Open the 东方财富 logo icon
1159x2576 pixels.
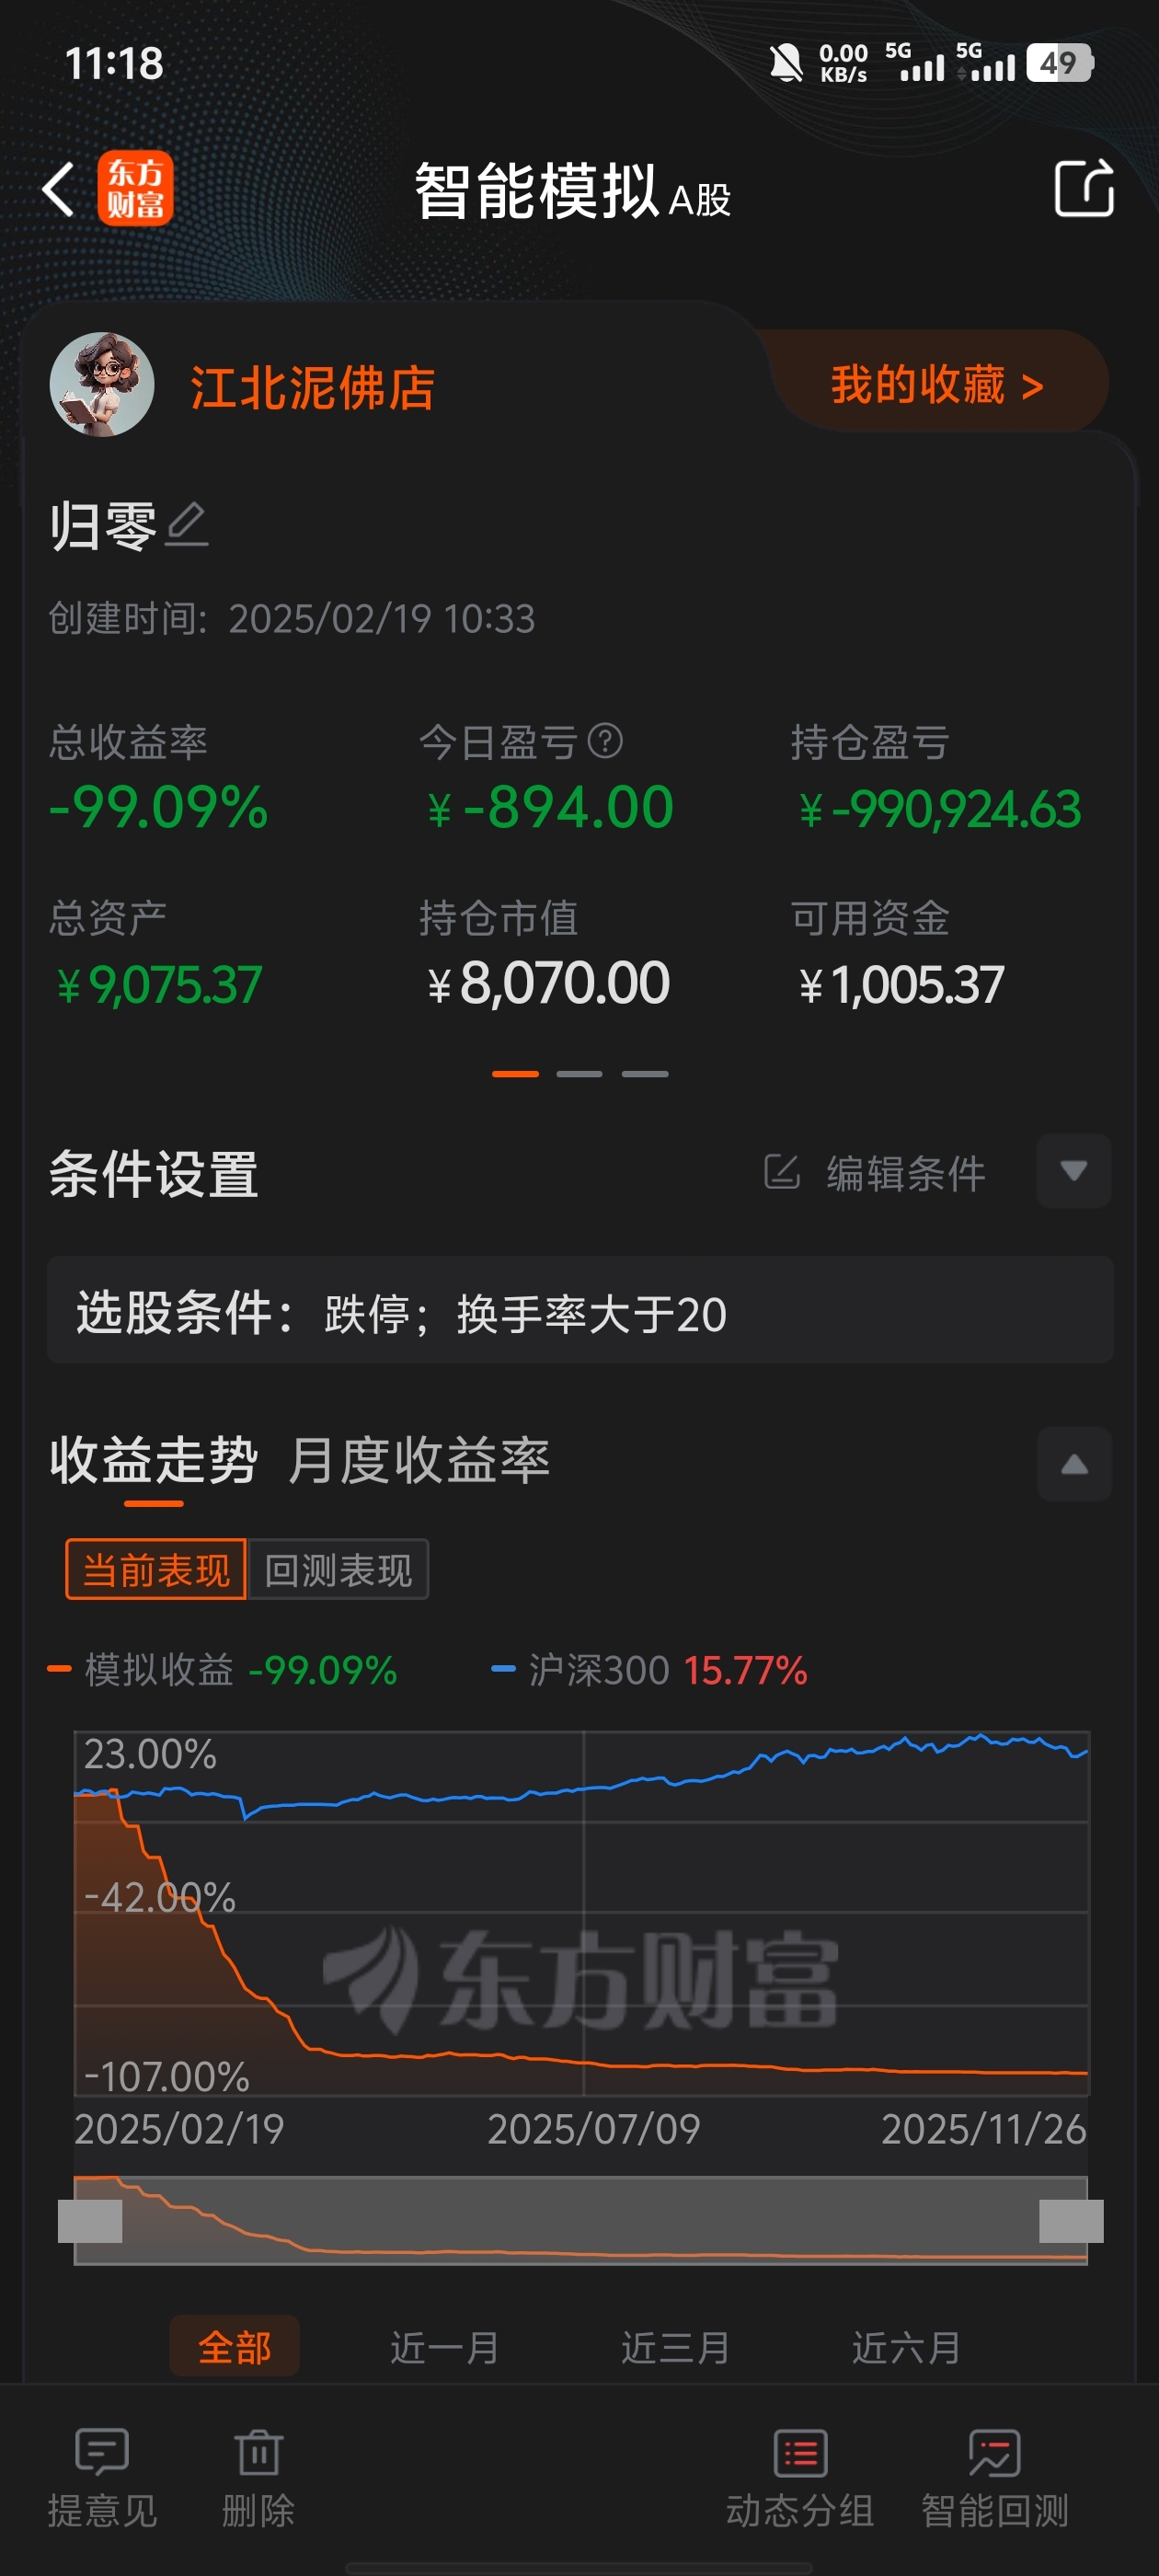click(135, 188)
